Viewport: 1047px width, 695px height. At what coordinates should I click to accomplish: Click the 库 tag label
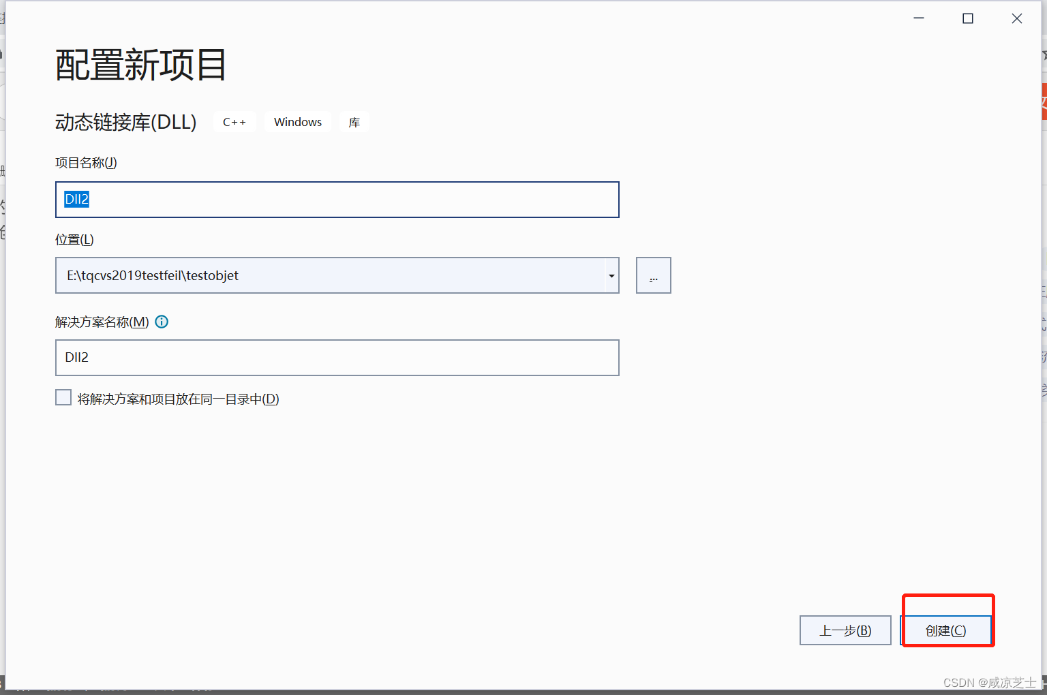pyautogui.click(x=354, y=122)
